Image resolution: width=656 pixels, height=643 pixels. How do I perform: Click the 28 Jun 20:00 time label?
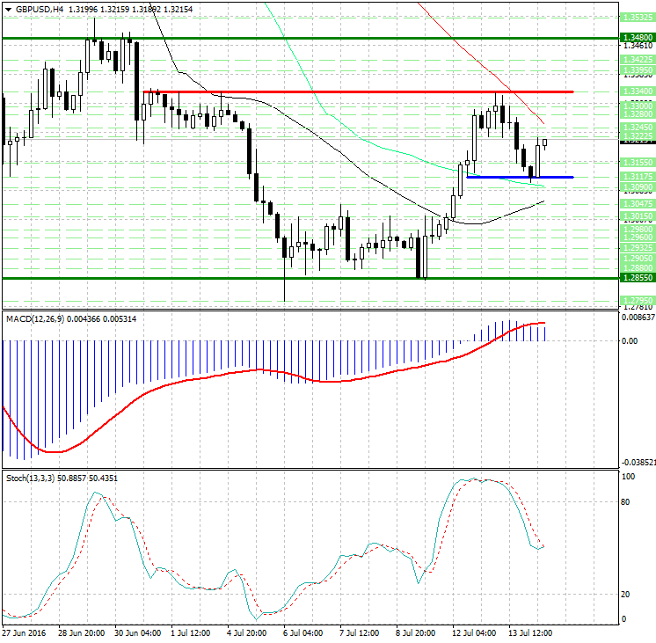[x=82, y=632]
